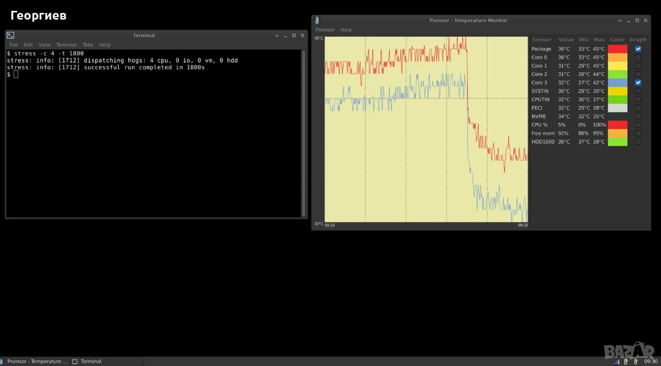Disable graph for the Core 3 sensor
The image size is (661, 366).
tap(638, 83)
